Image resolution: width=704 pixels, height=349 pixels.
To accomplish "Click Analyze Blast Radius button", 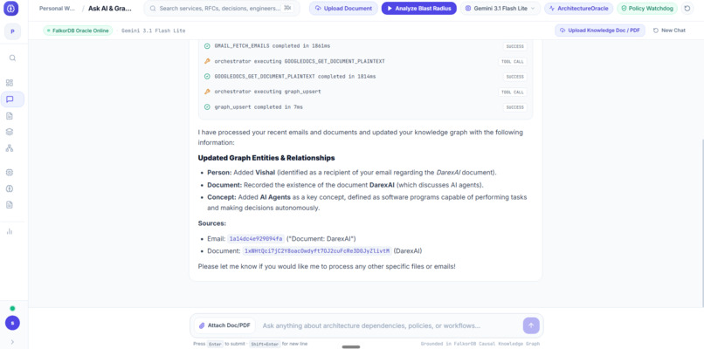I will tap(419, 8).
